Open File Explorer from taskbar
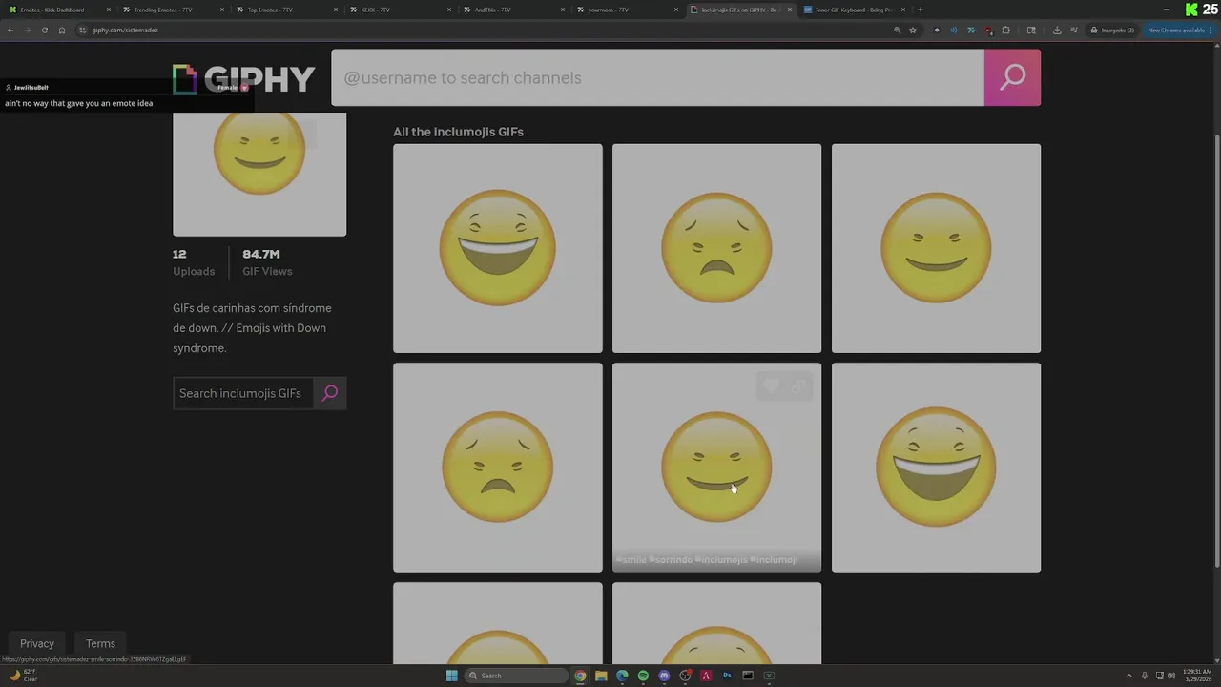The height and width of the screenshot is (687, 1221). coord(601,676)
